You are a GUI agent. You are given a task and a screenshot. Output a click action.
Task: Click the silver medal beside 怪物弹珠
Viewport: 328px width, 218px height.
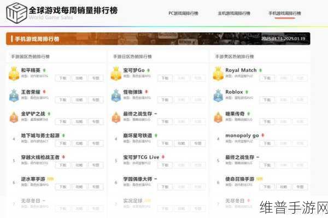click(116, 96)
